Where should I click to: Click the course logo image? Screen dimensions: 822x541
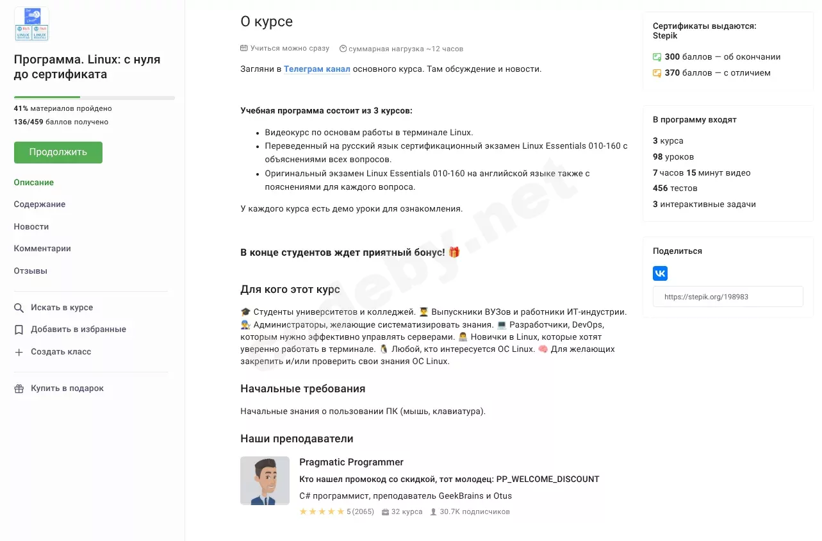point(31,24)
